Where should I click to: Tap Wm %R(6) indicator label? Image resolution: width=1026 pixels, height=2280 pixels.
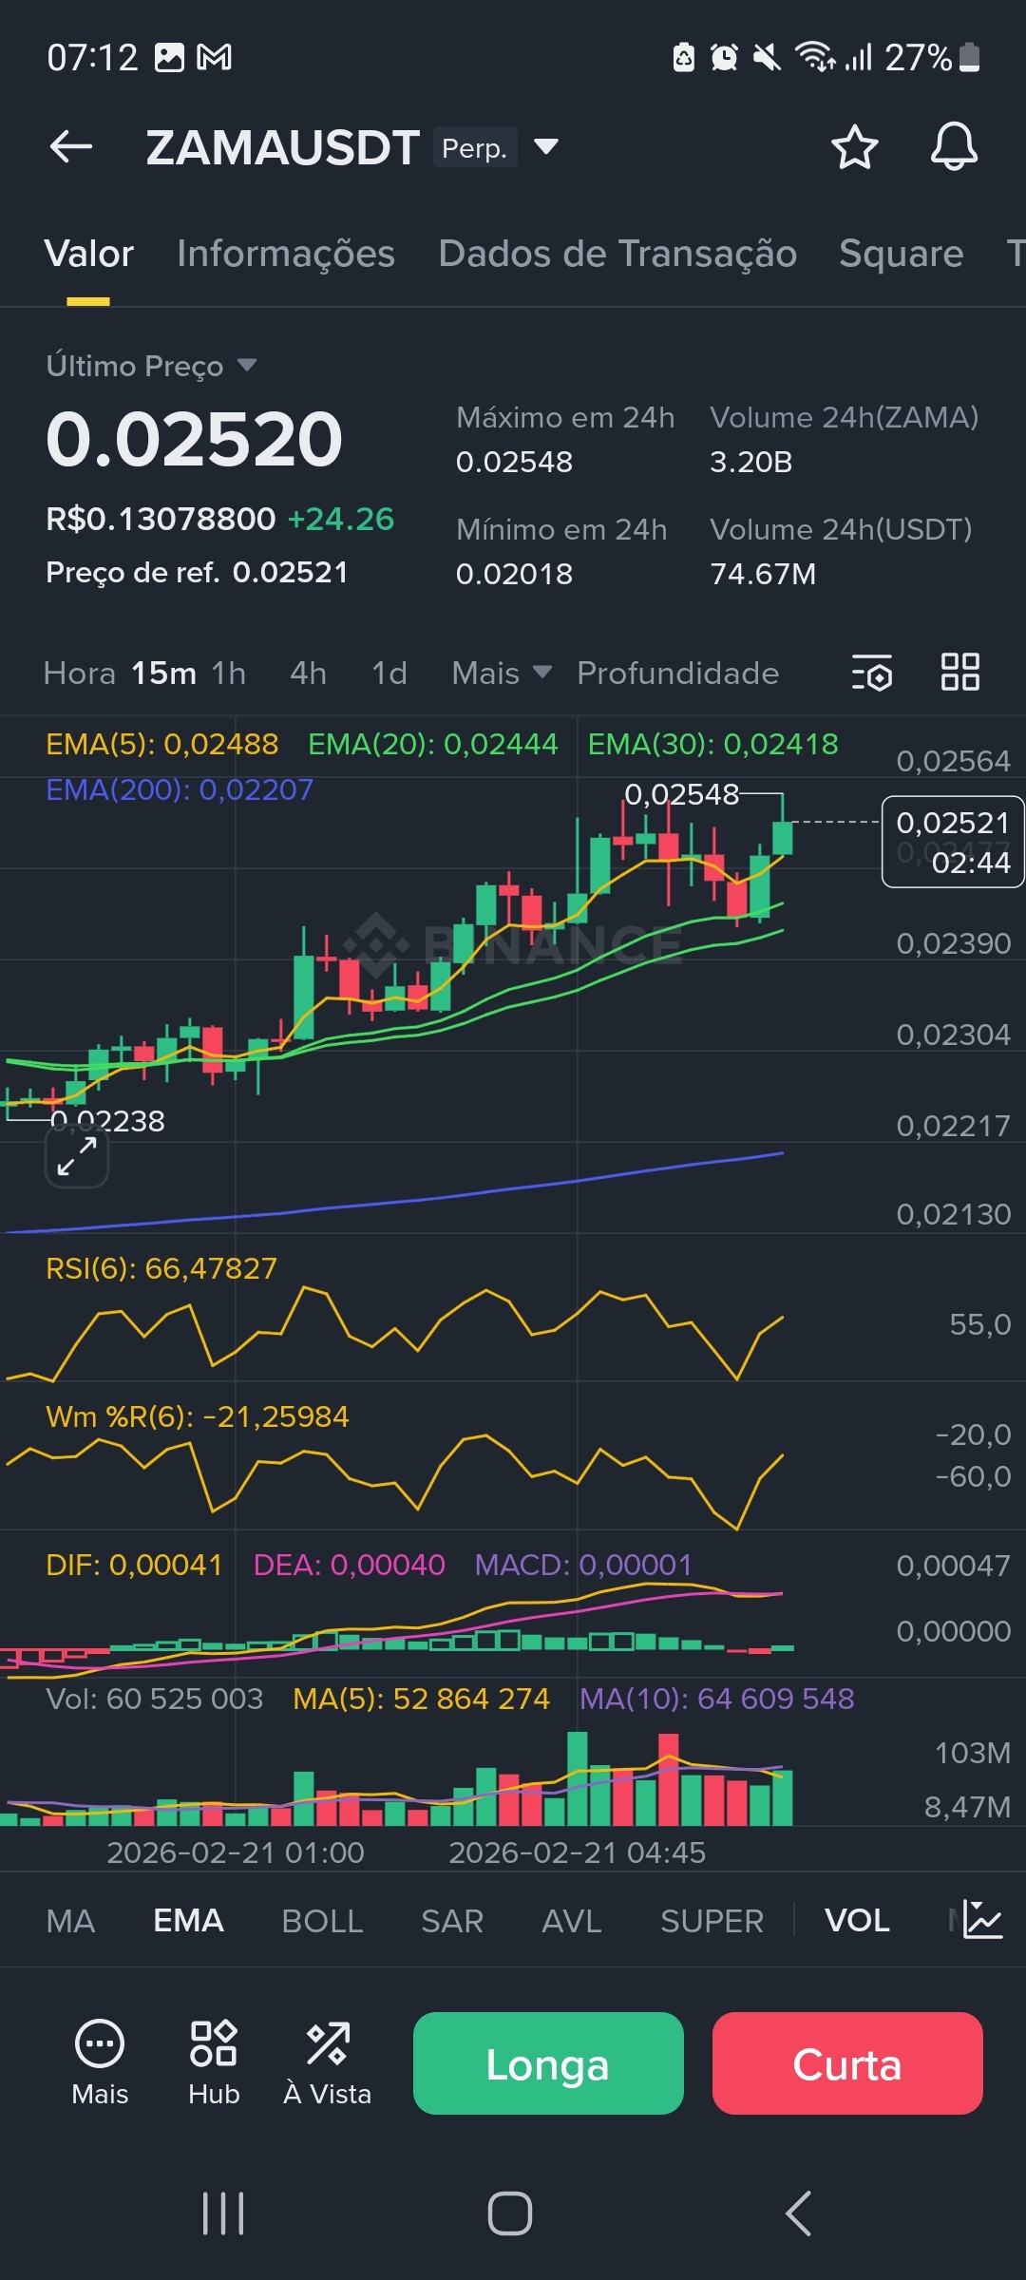tap(198, 1416)
